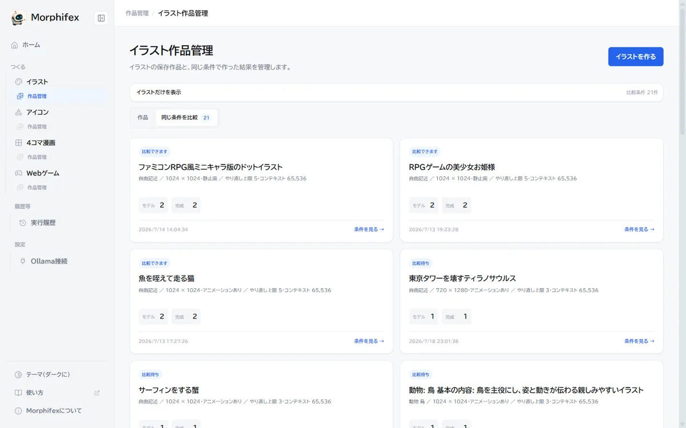The width and height of the screenshot is (686, 428).
Task: Click the イラストを作る button
Action: (636, 56)
